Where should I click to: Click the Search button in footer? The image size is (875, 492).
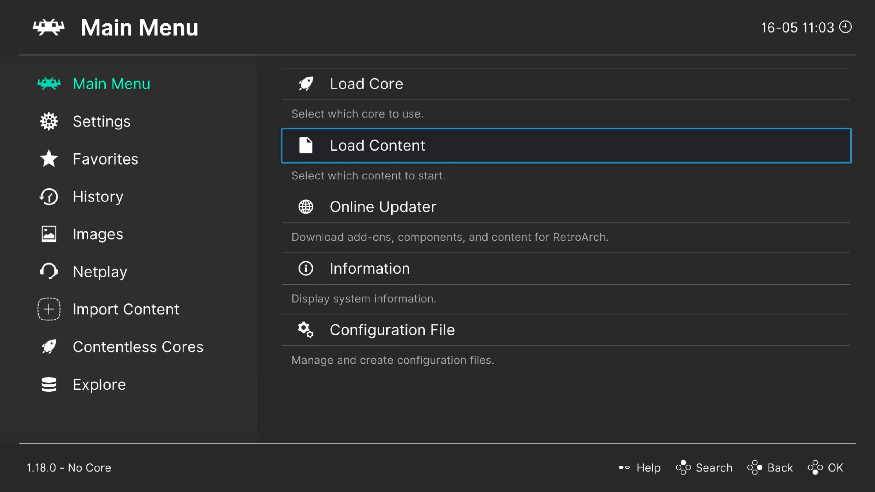(704, 468)
